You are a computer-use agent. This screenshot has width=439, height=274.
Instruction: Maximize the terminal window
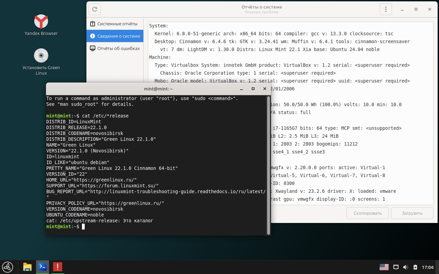(253, 89)
